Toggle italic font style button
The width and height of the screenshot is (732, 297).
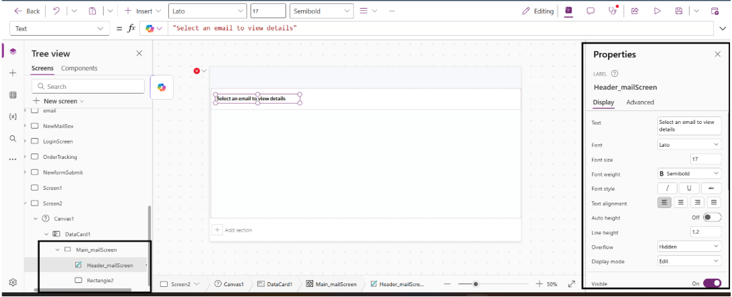(667, 189)
